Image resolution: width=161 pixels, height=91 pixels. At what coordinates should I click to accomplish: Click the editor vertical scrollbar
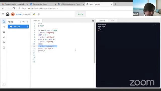tap(95, 43)
